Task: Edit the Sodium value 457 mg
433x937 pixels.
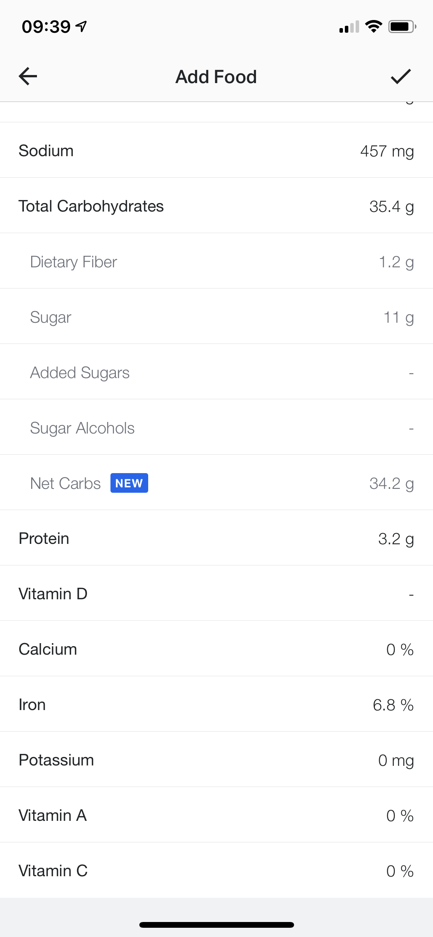Action: pyautogui.click(x=387, y=151)
